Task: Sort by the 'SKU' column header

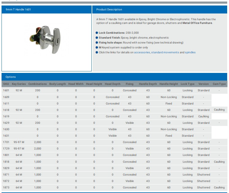Action: tap(6, 84)
